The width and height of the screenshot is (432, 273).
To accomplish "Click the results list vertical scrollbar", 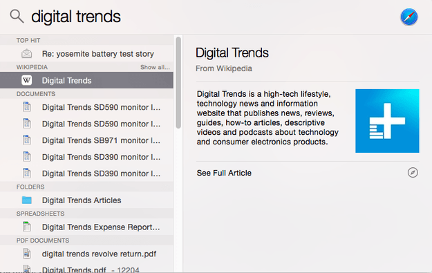I will (x=178, y=83).
